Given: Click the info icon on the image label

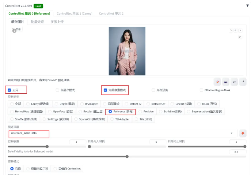Looking at the screenshot, I should point(14,31).
